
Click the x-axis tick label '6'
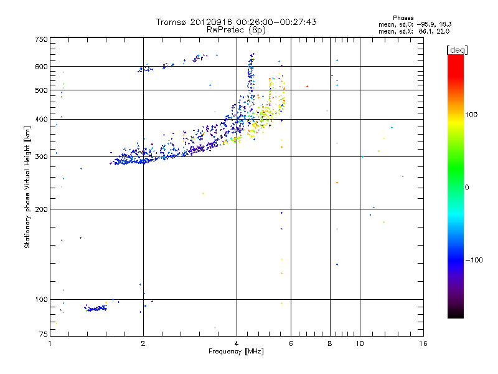pos(291,343)
